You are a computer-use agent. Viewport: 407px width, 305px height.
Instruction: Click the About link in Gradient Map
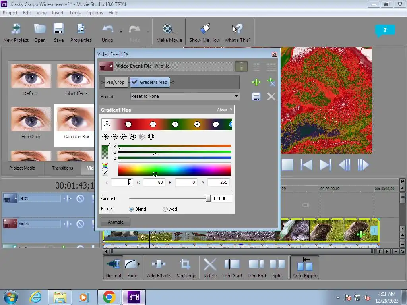tap(222, 110)
